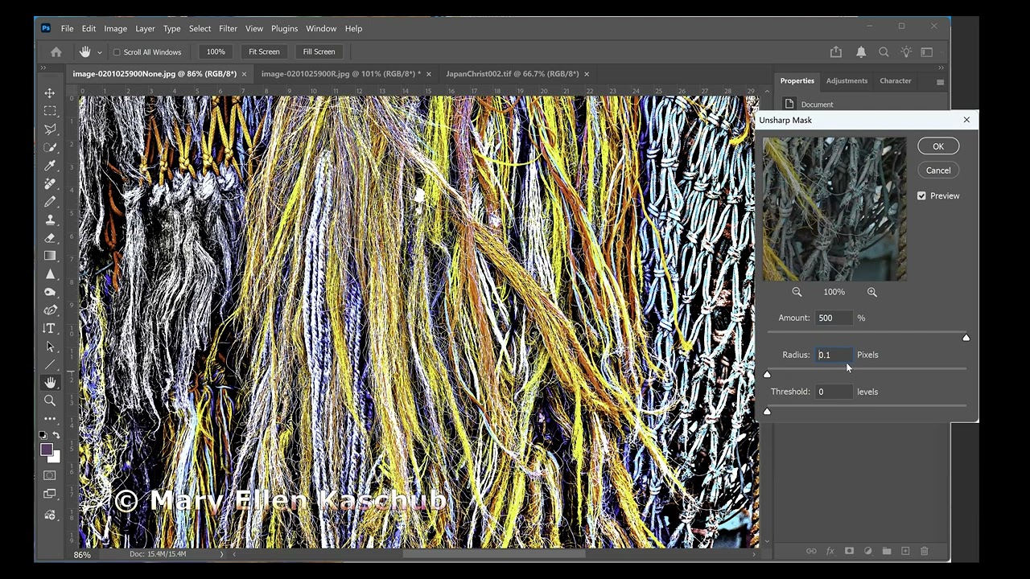Select the Eyedropper tool
This screenshot has width=1030, height=579.
(x=50, y=166)
